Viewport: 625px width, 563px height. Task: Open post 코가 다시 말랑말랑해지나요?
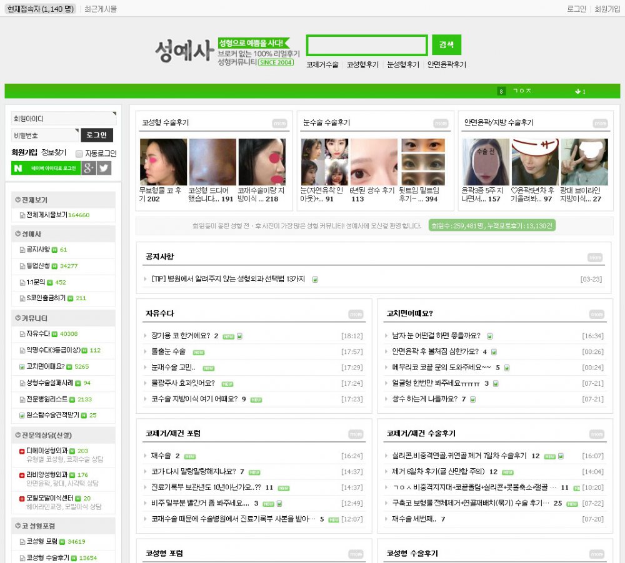(x=193, y=472)
